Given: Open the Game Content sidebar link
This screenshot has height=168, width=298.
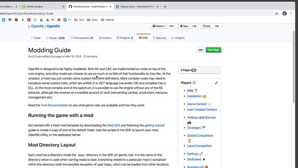Looking at the screenshot, I should coord(197,104).
